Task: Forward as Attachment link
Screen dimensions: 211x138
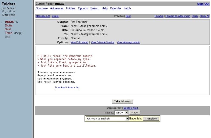Action: point(177,16)
